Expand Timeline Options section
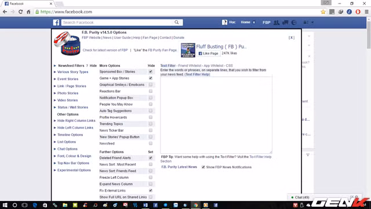This screenshot has width=371, height=209. click(x=70, y=135)
